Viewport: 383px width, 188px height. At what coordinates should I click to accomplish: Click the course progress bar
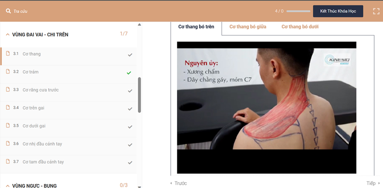click(298, 11)
